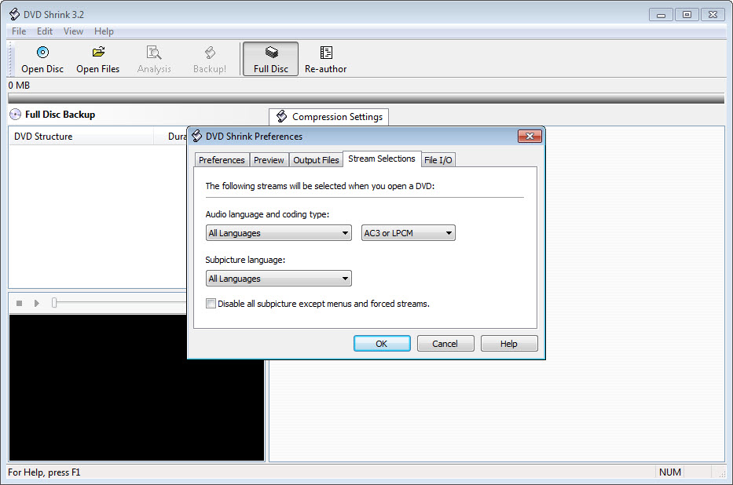This screenshot has width=733, height=485.
Task: Switch to the Output Files tab
Action: pos(316,159)
